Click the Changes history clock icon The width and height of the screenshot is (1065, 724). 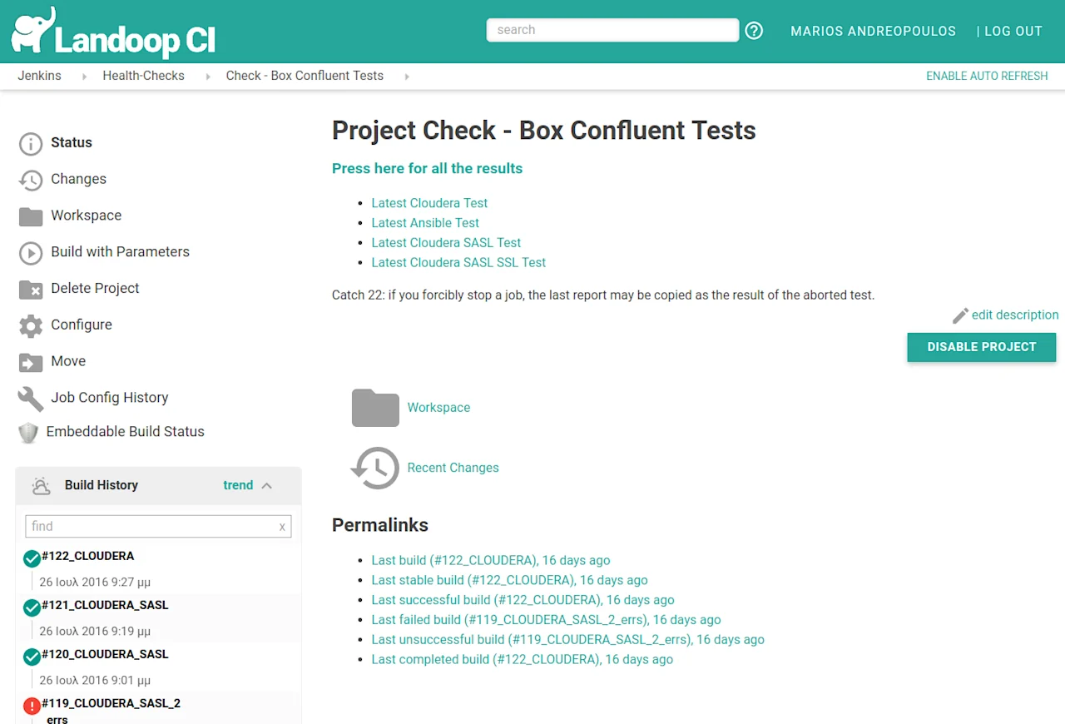click(31, 180)
